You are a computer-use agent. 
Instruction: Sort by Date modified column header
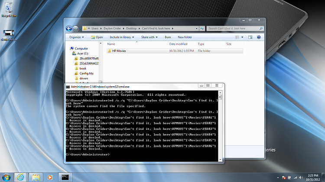pos(182,44)
